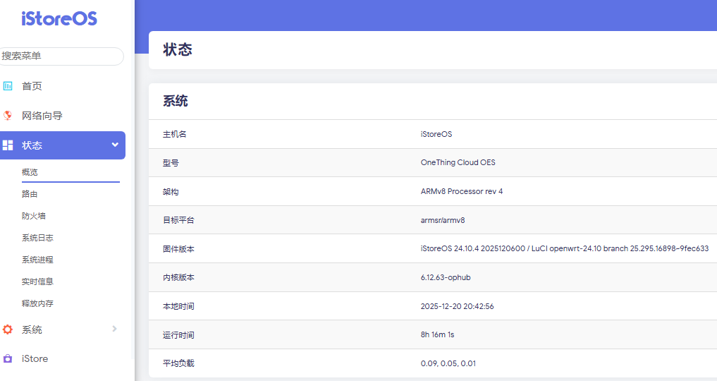Screen dimensions: 717x381
Task: Click the 网络向导 globe icon
Action: [x=8, y=116]
